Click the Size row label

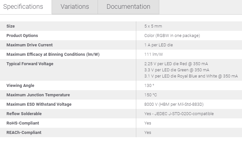pyautogui.click(x=11, y=26)
